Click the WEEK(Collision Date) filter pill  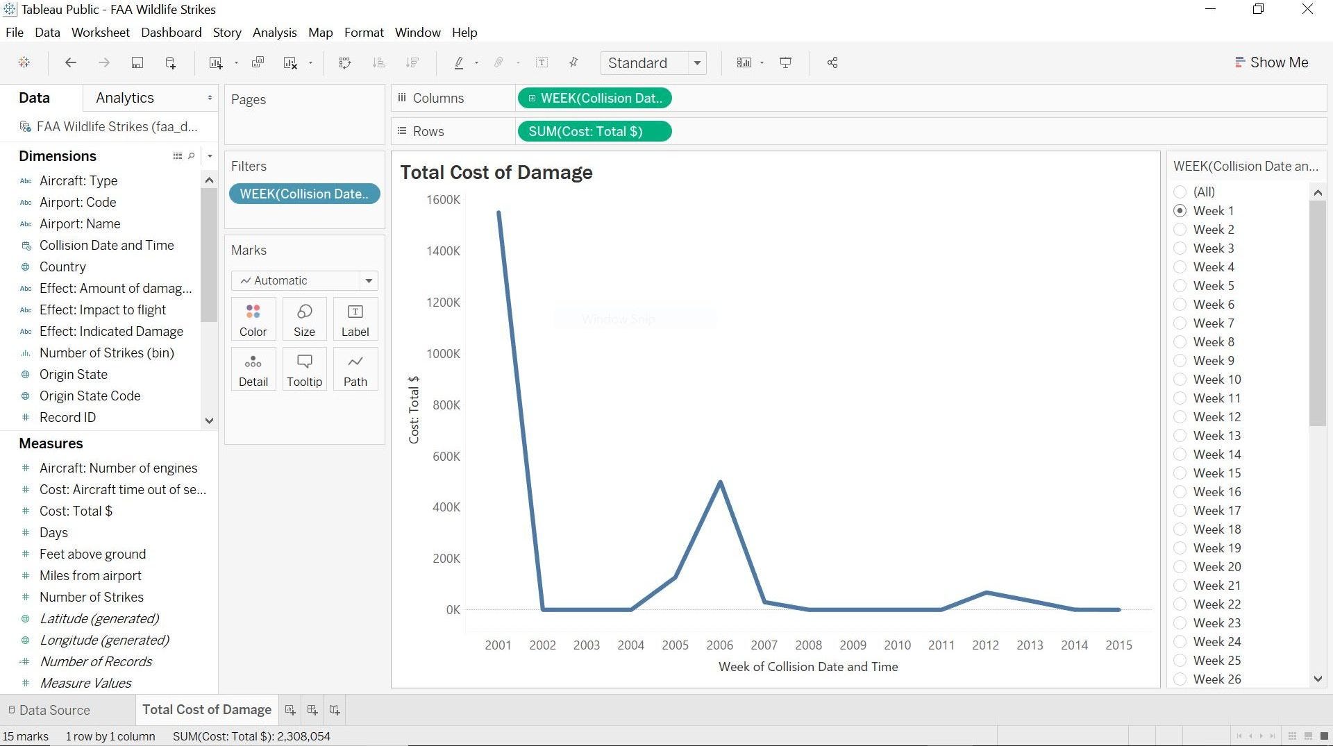304,194
